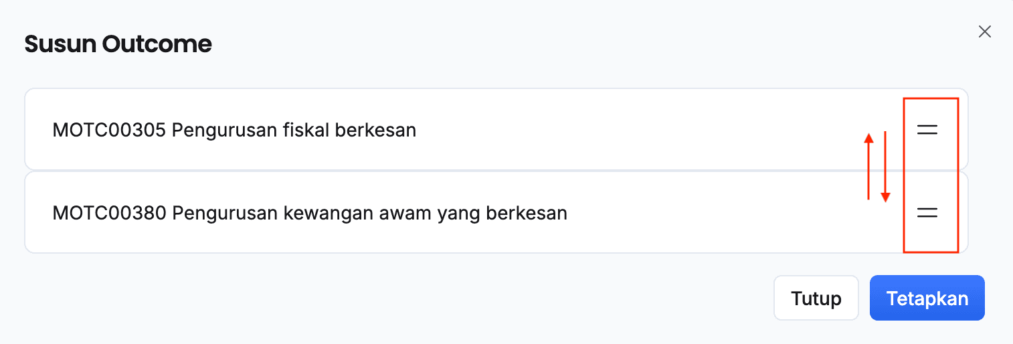Click the drag handle for MOTC00305 row
This screenshot has width=1013, height=344.
[927, 130]
